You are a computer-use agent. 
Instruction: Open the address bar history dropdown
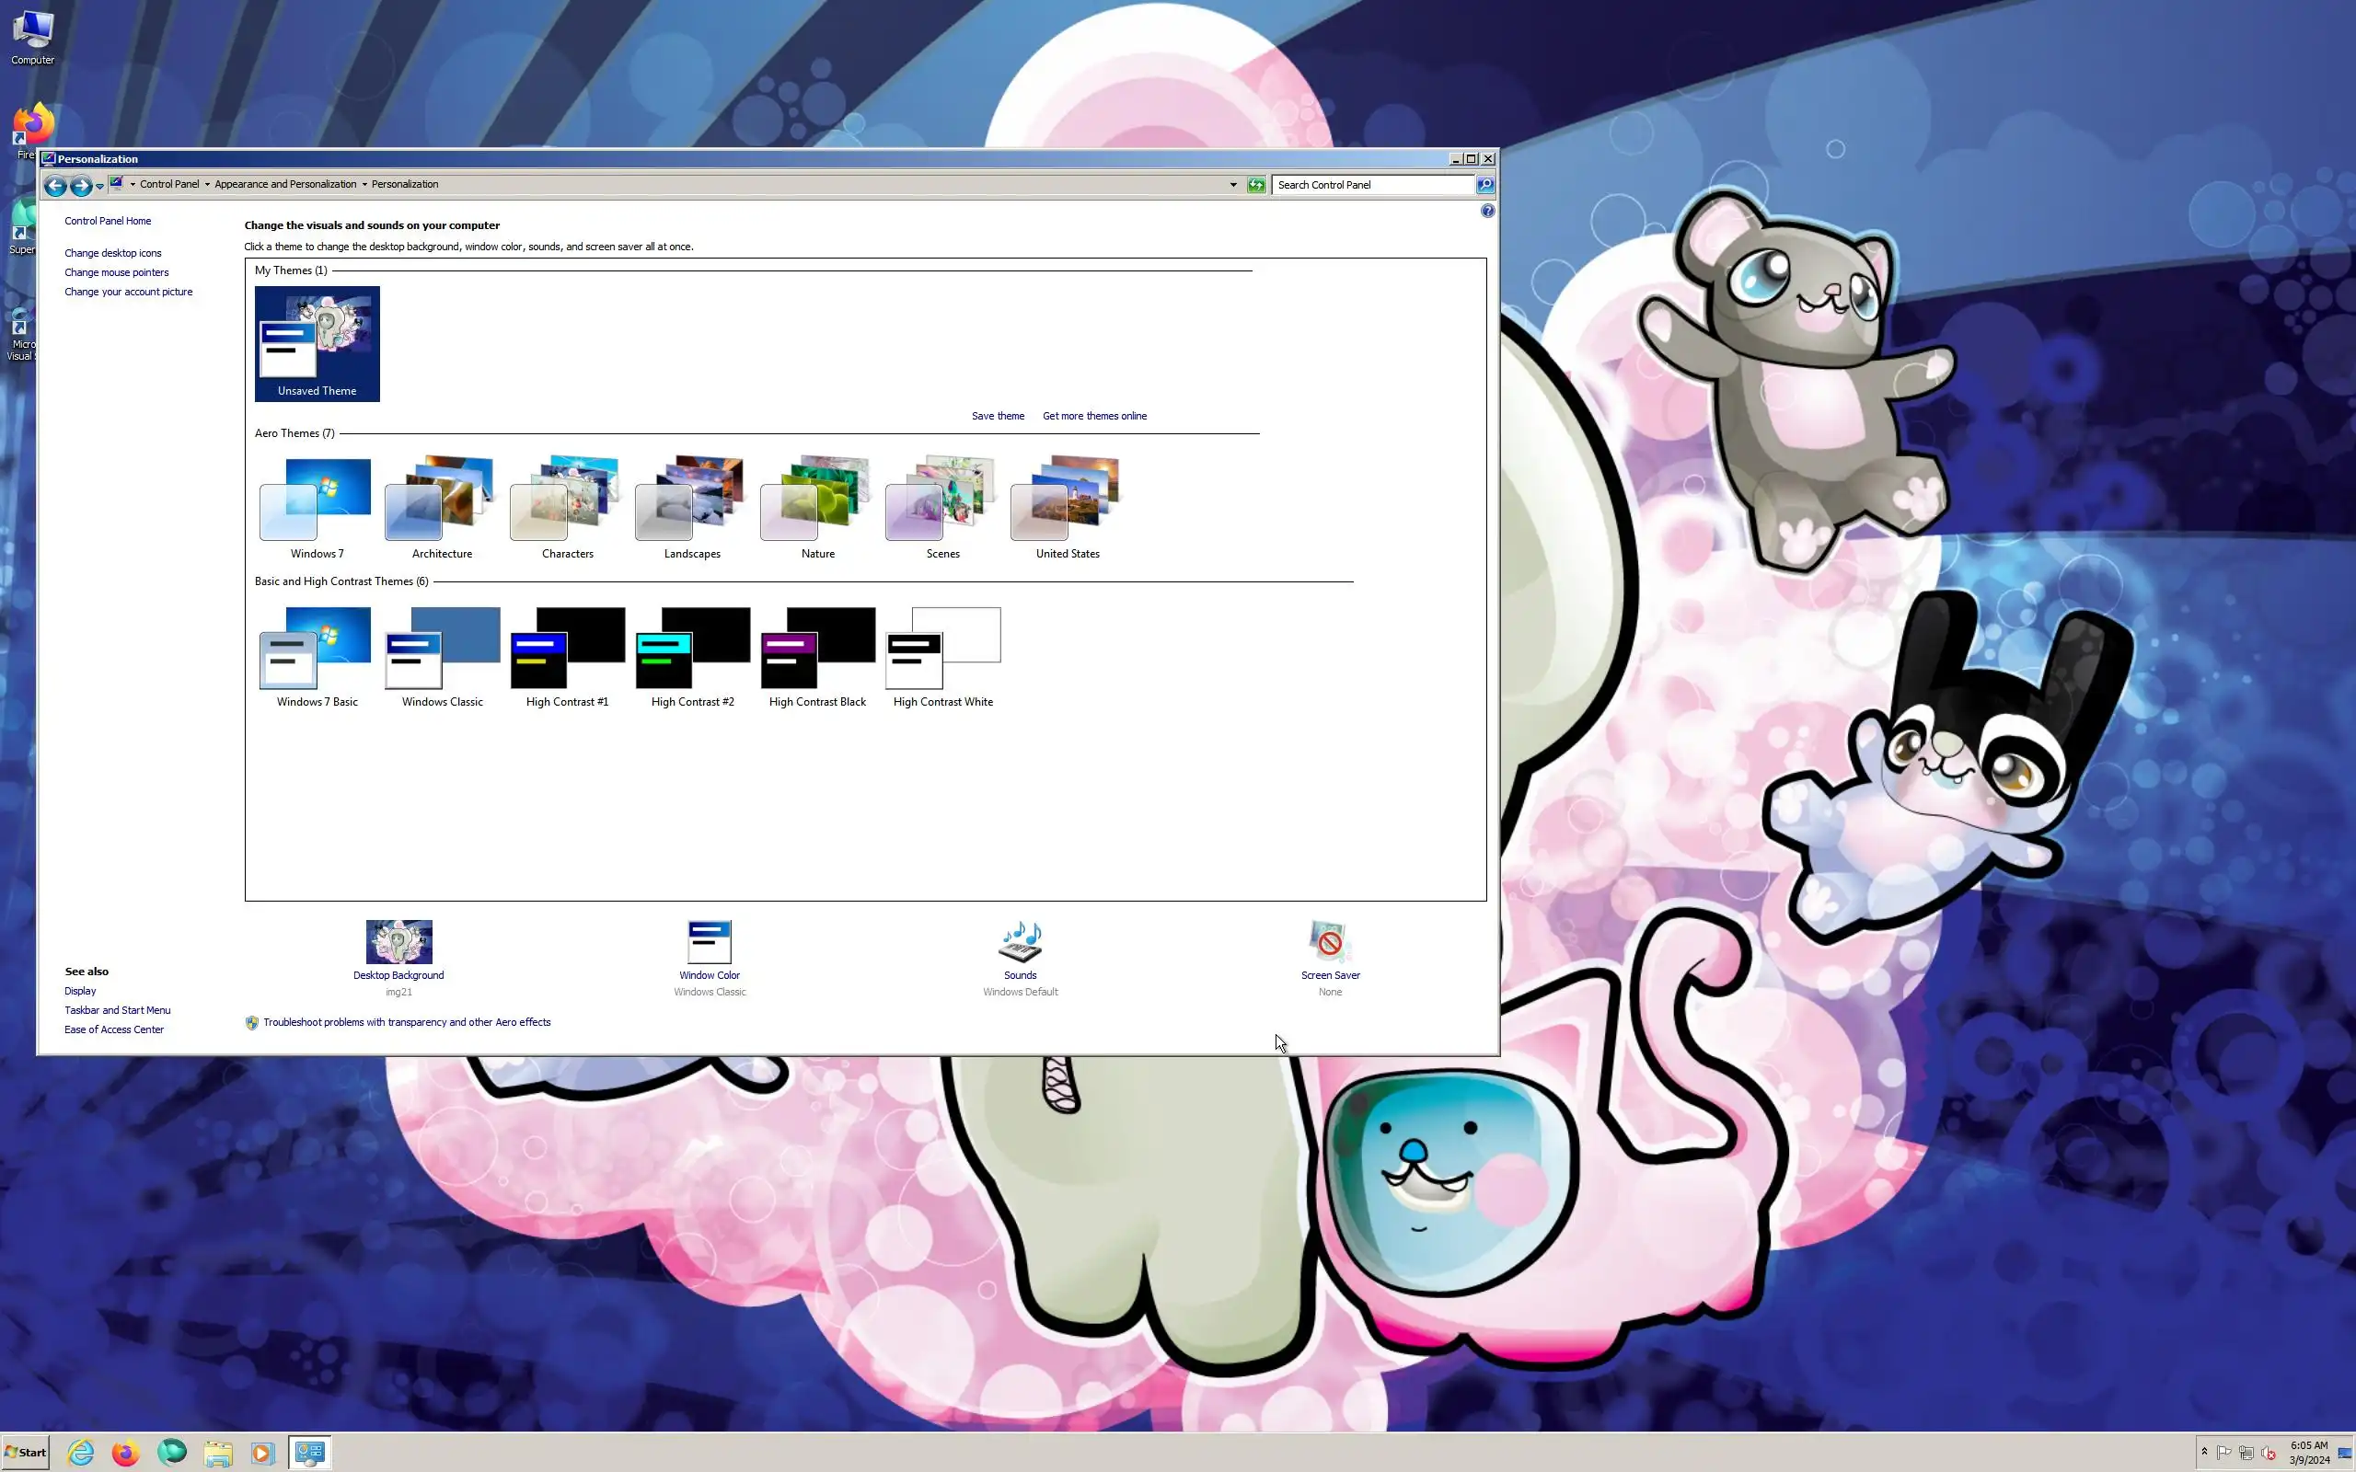1232,185
